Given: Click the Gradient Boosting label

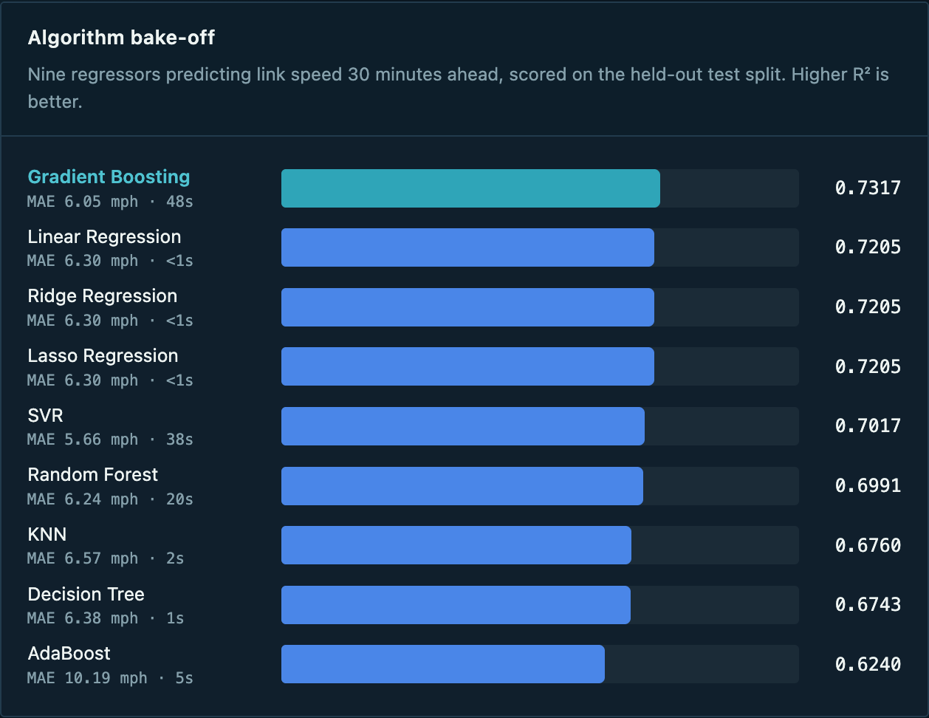Looking at the screenshot, I should pos(109,177).
